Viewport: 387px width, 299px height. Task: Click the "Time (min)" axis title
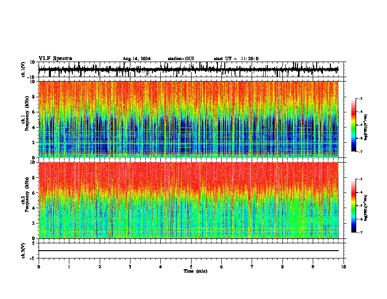pyautogui.click(x=195, y=271)
